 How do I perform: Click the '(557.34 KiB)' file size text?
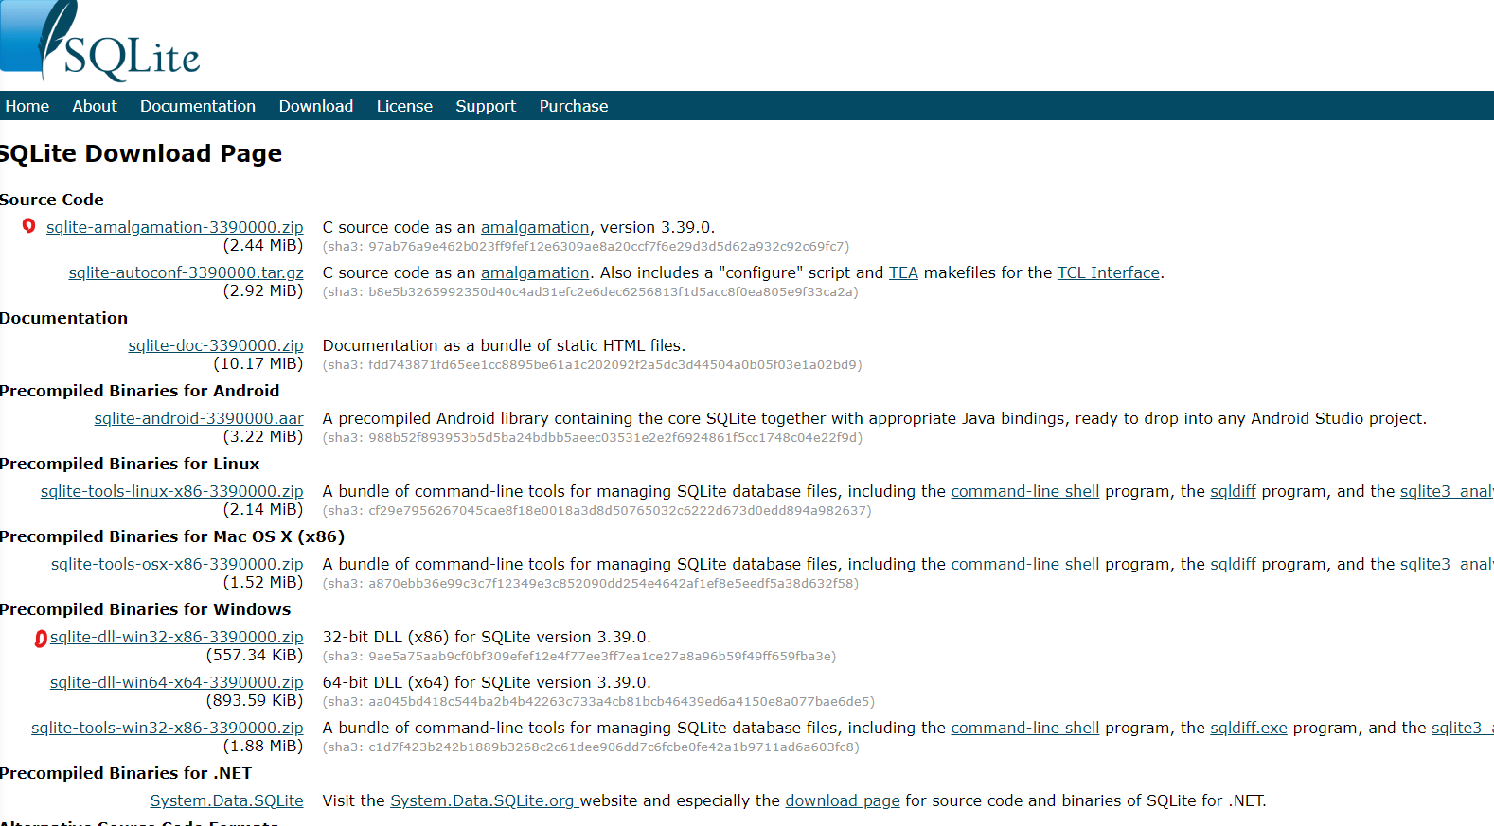pos(255,655)
